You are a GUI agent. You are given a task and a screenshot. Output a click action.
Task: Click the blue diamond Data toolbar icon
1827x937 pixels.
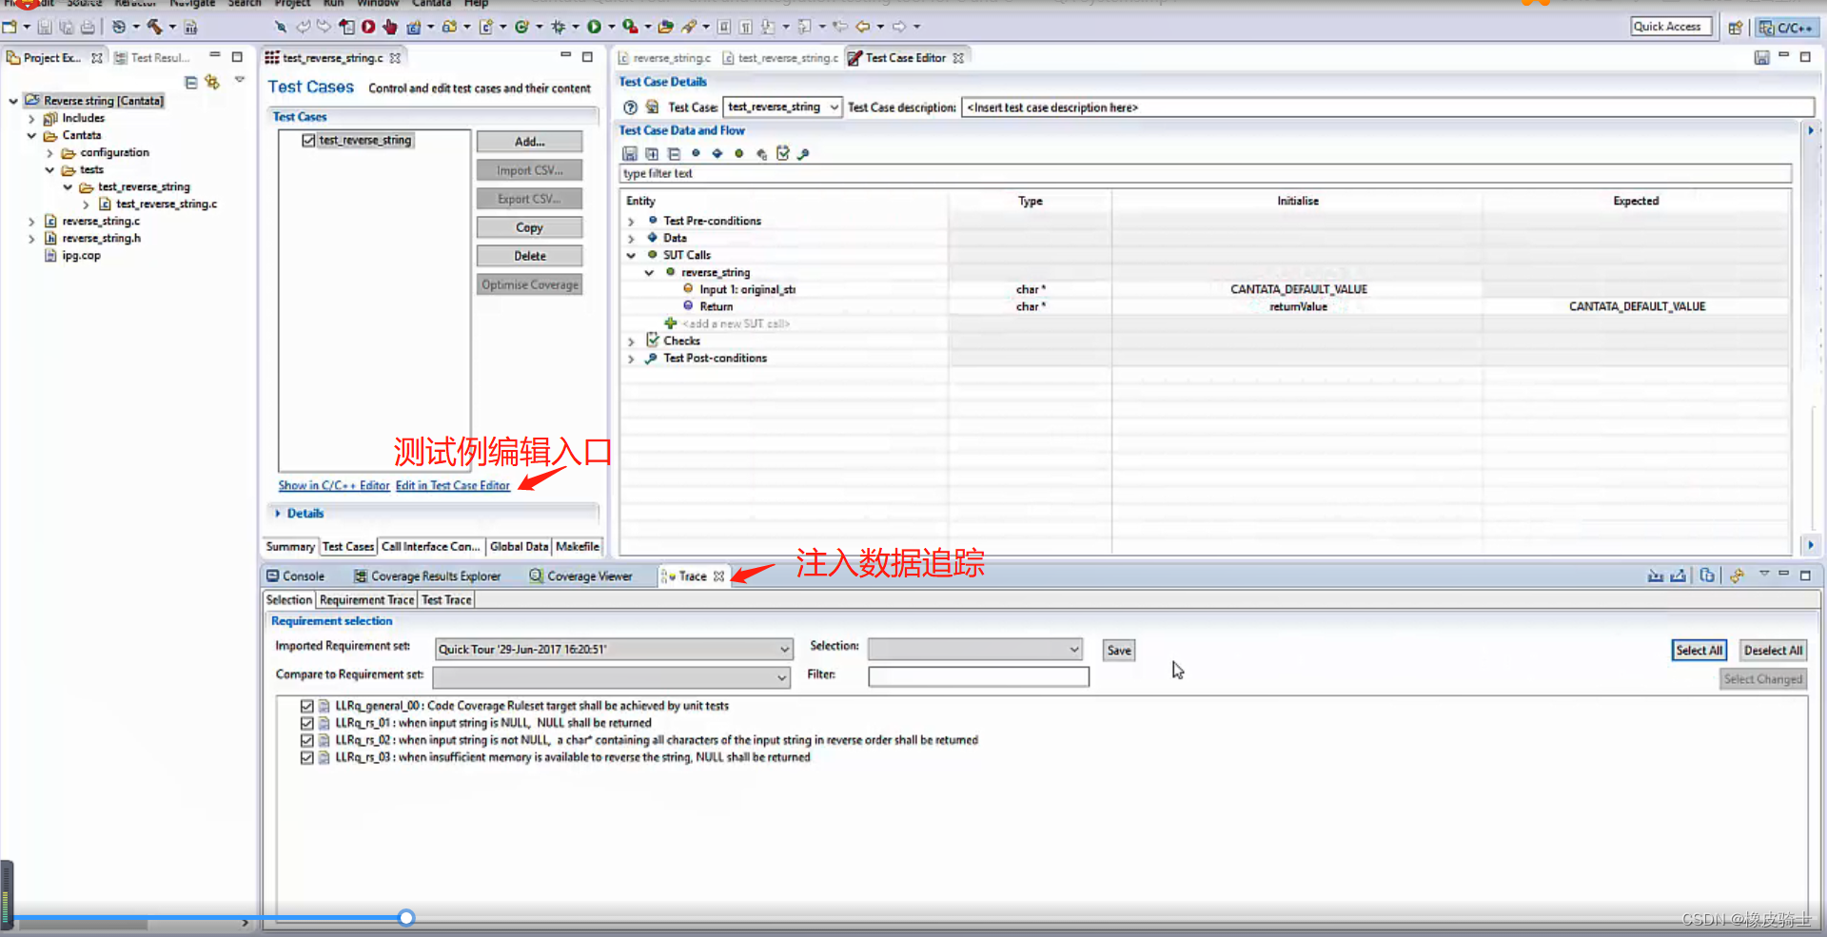pyautogui.click(x=717, y=153)
